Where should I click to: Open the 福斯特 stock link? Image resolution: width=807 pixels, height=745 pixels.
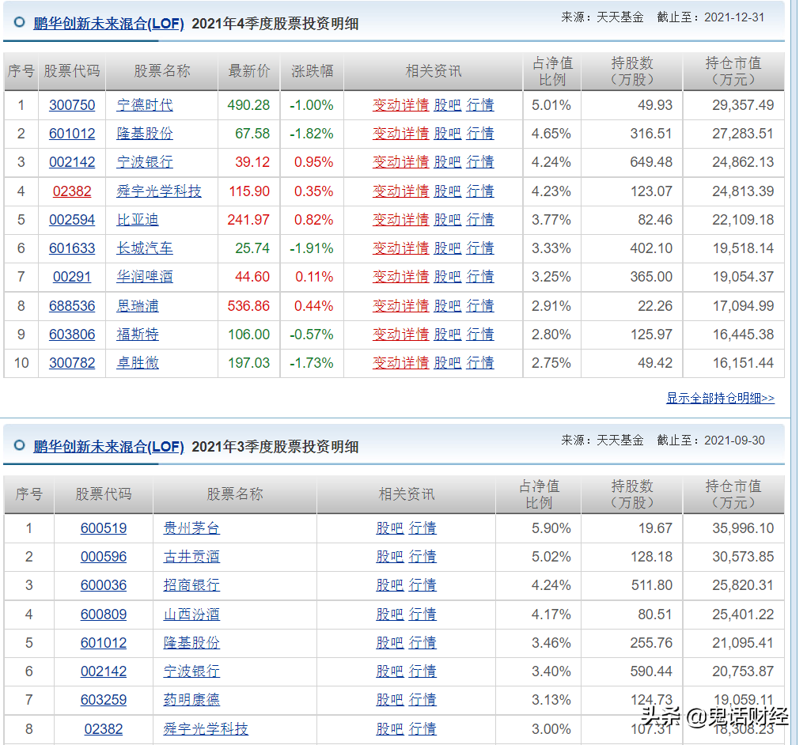138,335
